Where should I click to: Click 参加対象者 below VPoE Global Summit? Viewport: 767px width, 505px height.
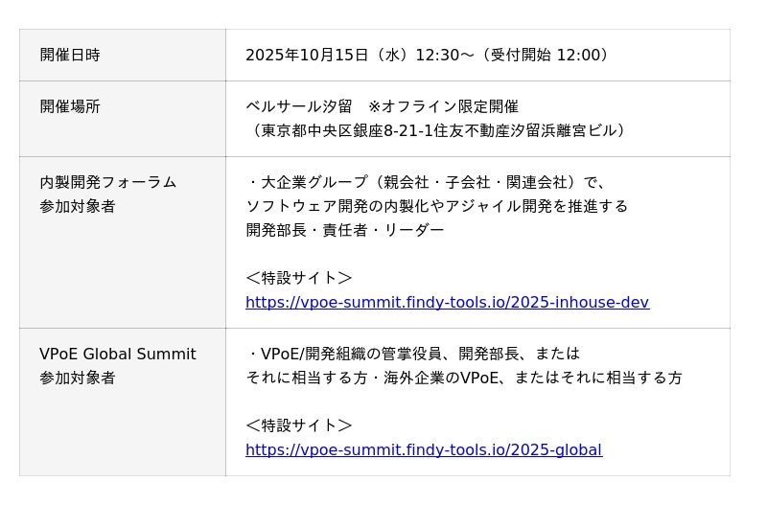(78, 379)
